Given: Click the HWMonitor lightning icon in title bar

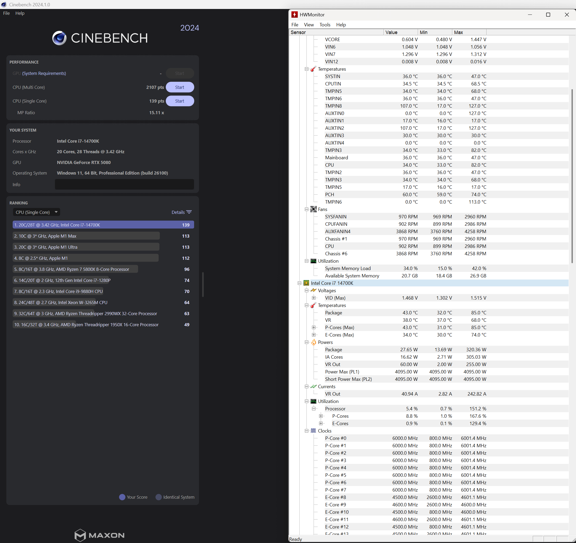Looking at the screenshot, I should 295,15.
